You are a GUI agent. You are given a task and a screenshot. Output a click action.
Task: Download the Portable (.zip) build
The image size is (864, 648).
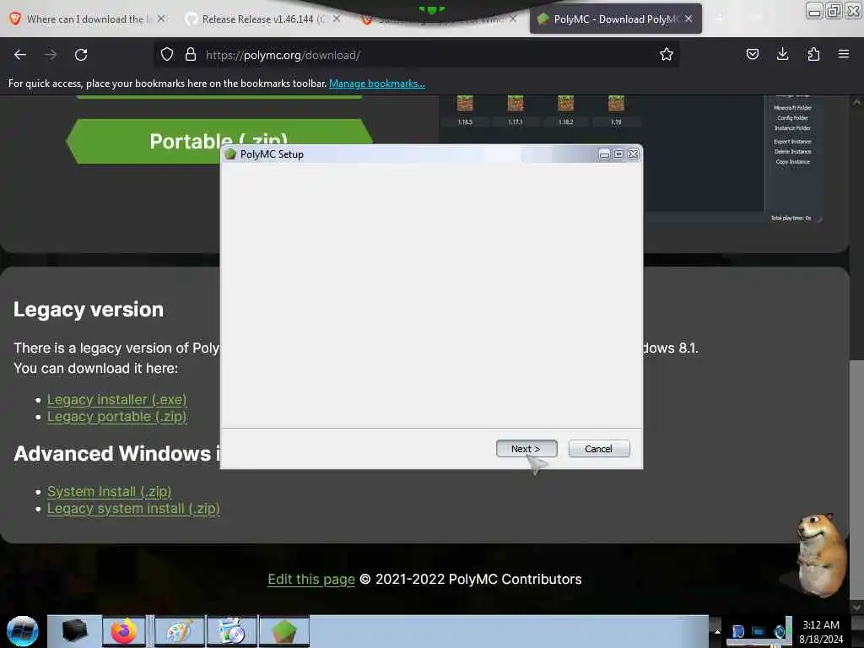219,141
